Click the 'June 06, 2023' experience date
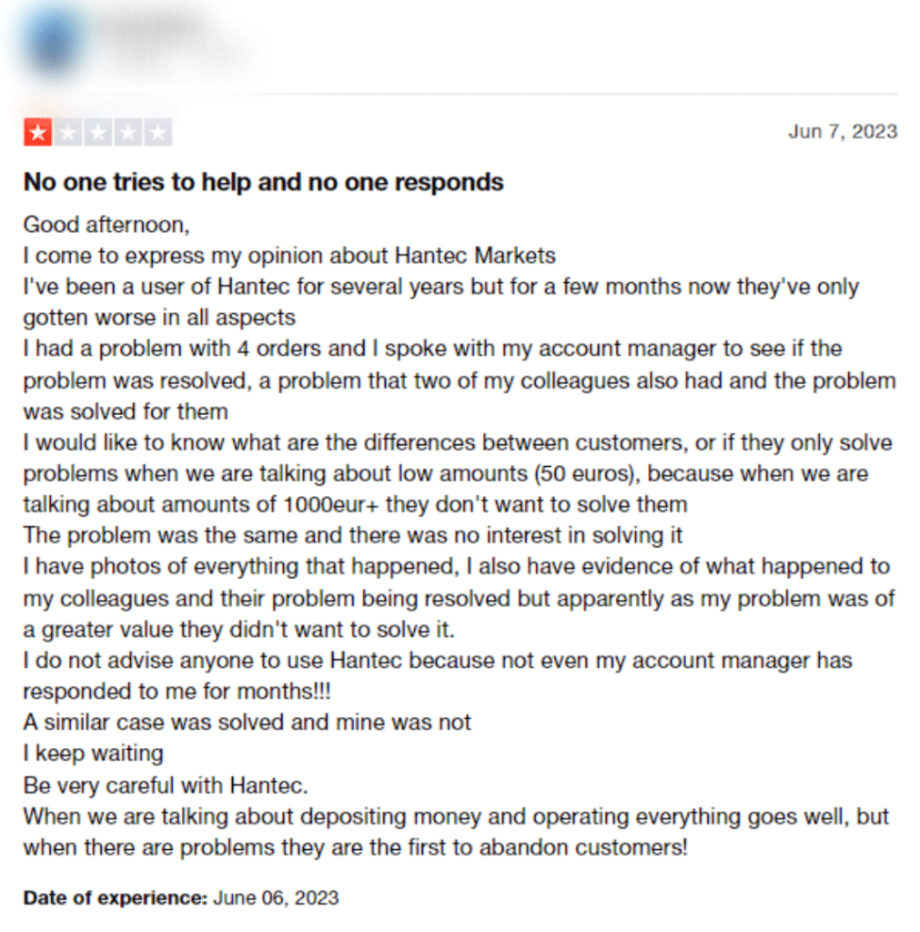Screen dimensions: 920x932 [x=277, y=897]
